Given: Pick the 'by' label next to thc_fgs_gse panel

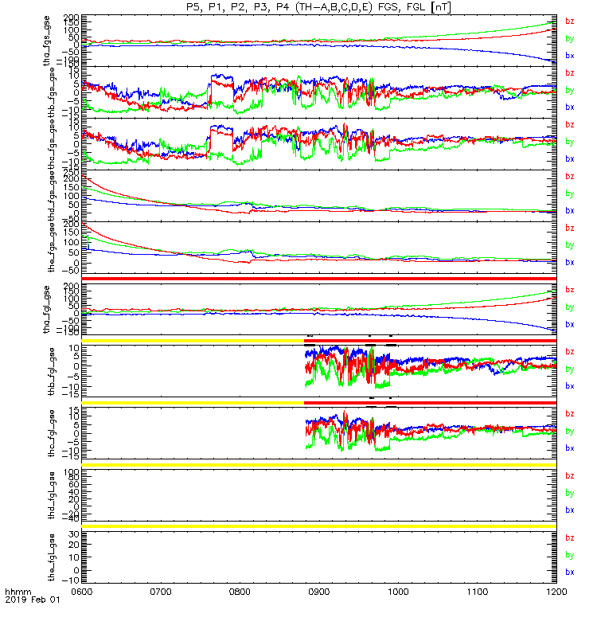Looking at the screenshot, I should point(570,142).
